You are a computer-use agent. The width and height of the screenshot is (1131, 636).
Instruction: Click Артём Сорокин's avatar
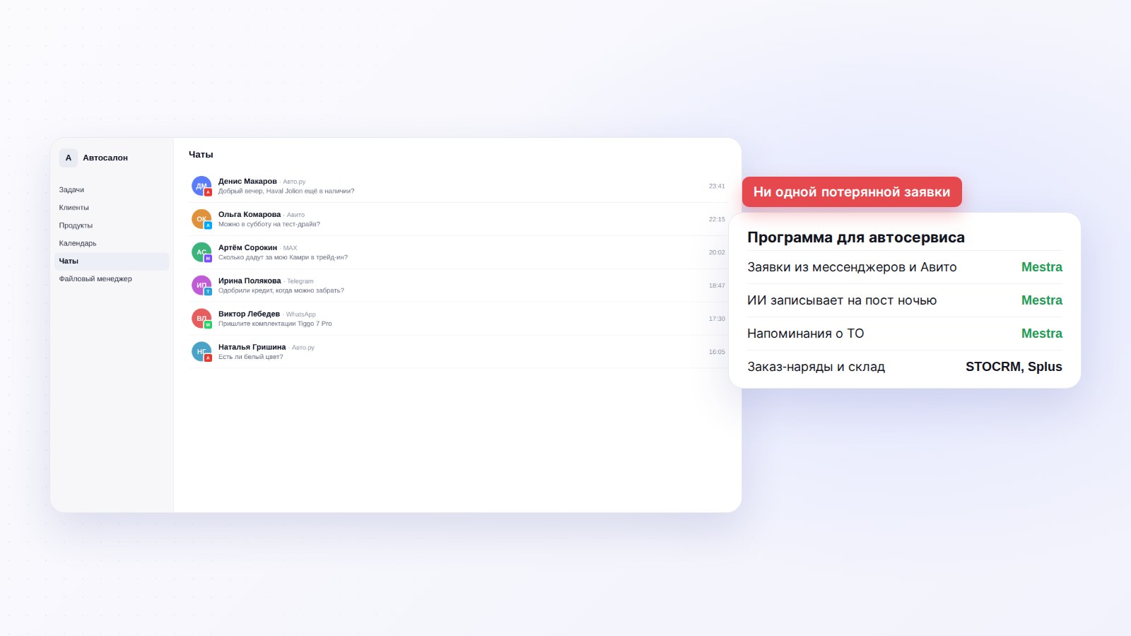click(201, 252)
